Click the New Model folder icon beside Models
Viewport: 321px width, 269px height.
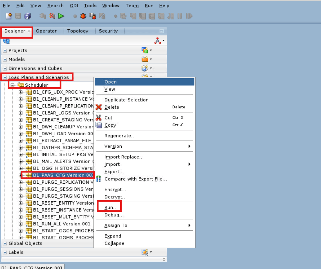[x=145, y=59]
